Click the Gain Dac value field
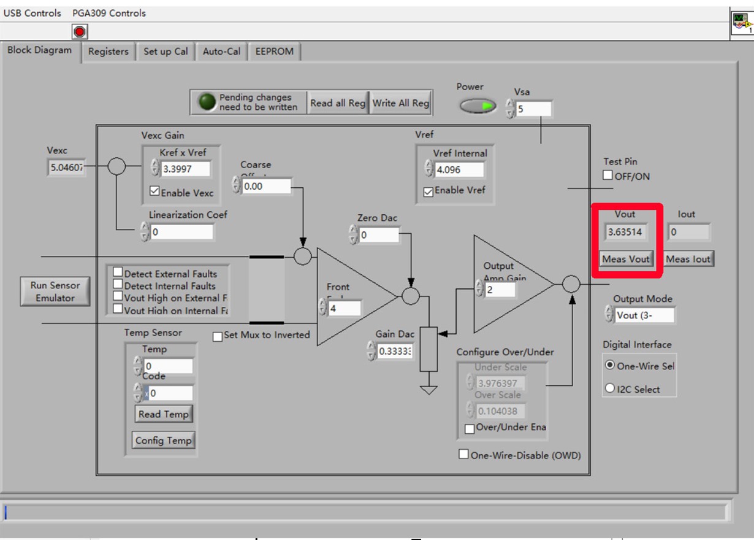The width and height of the screenshot is (754, 540). [x=395, y=352]
